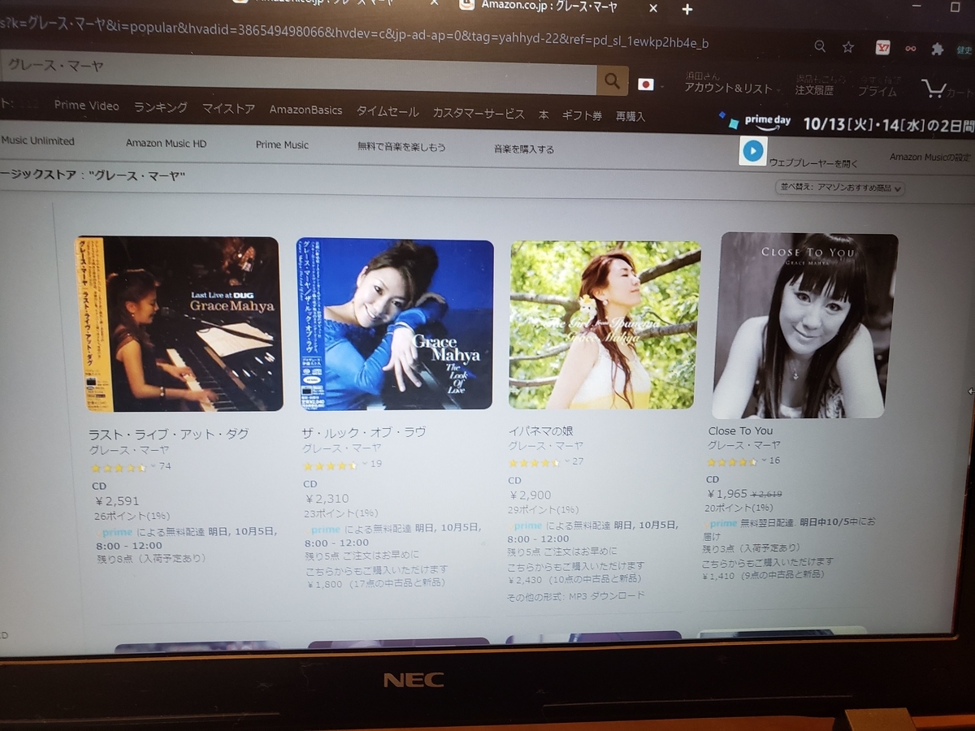The height and width of the screenshot is (731, 975).
Task: Click star rating of ザ・ルック・オブ・ラヴ
Action: 330,466
